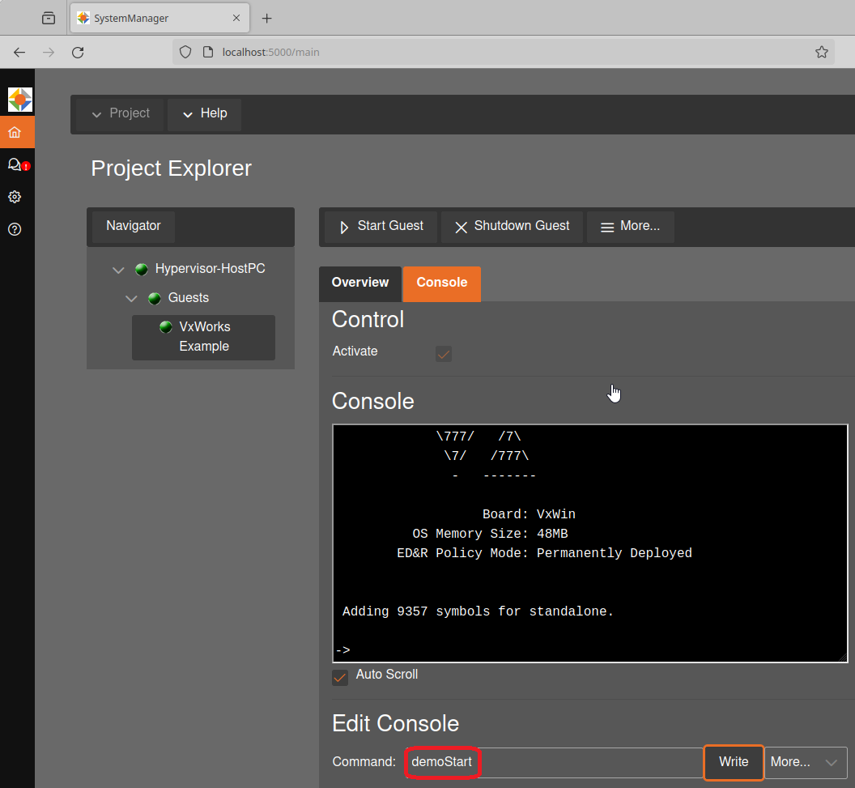Image resolution: width=855 pixels, height=788 pixels.
Task: Click the Shutdown Guest button
Action: [512, 227]
